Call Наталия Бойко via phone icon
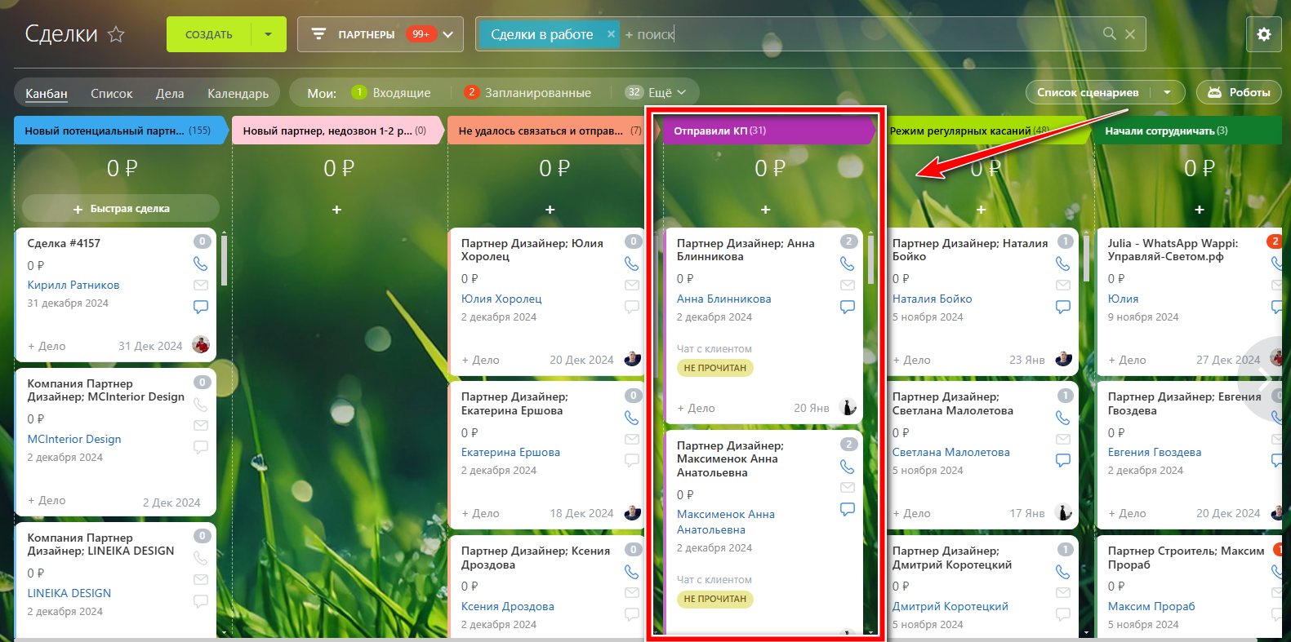The width and height of the screenshot is (1291, 642). (1062, 263)
